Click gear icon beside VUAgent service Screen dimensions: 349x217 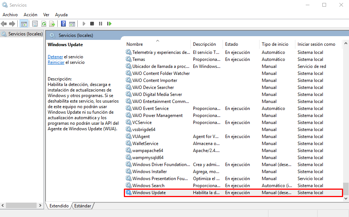pyautogui.click(x=128, y=136)
